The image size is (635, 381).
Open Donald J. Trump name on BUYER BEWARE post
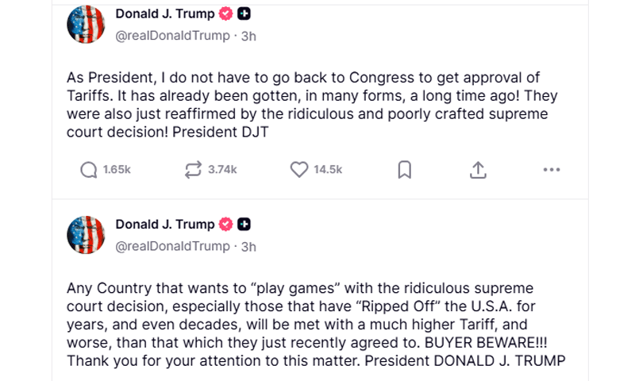[165, 225]
